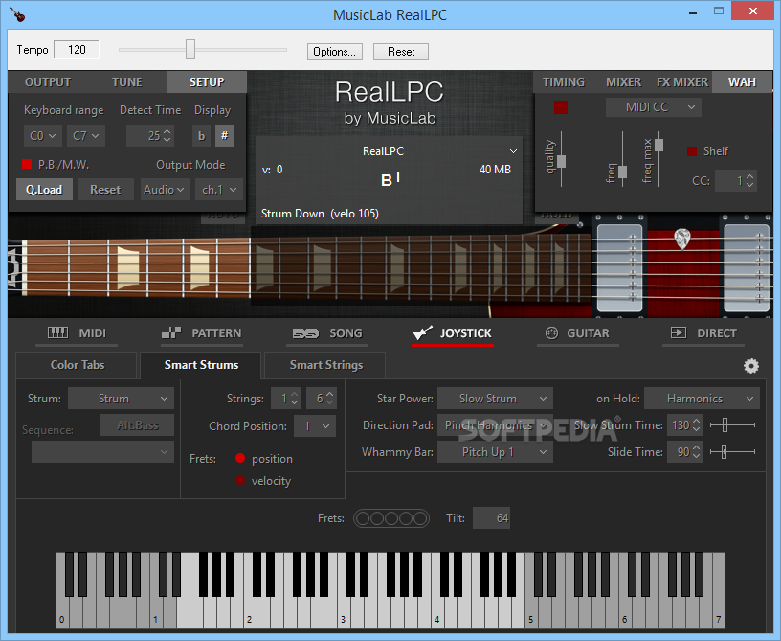Open the Color Tabs tab
The width and height of the screenshot is (781, 641).
click(x=78, y=365)
